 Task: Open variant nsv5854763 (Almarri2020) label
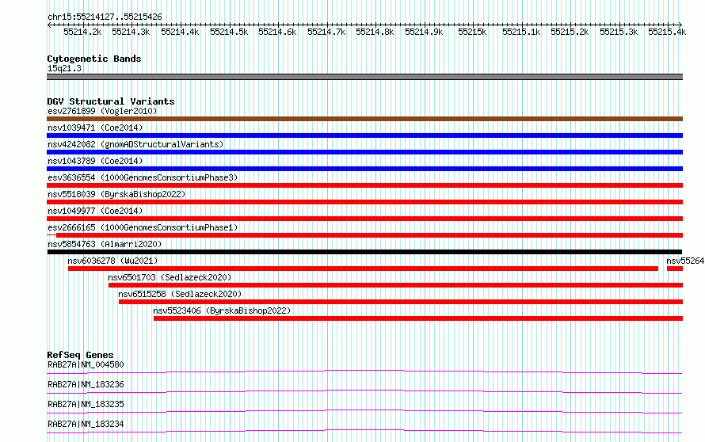[105, 244]
